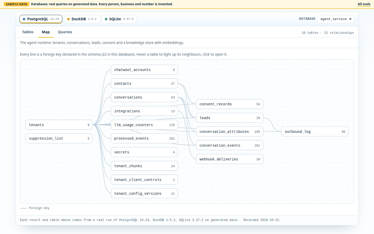Click the DATABASE label
The height and width of the screenshot is (234, 374).
(307, 19)
